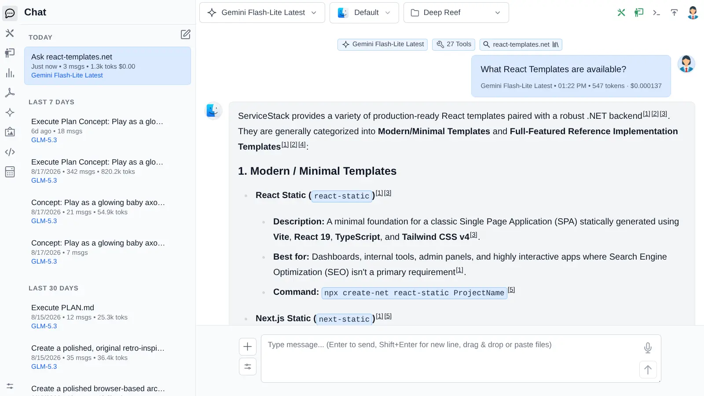Screen dimensions: 704x396
Task: Click the upload arrow icon in top bar
Action: pyautogui.click(x=674, y=12)
